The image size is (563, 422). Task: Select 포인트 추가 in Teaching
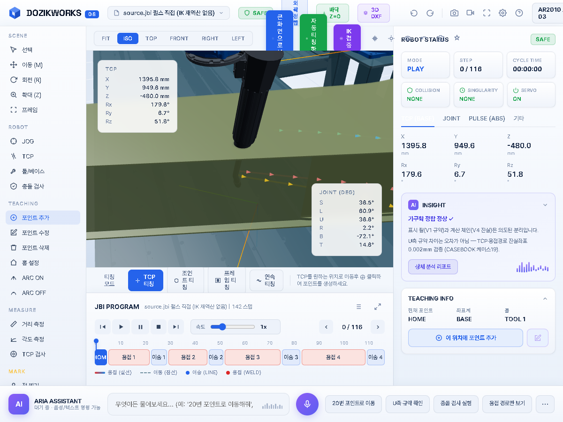pos(43,218)
